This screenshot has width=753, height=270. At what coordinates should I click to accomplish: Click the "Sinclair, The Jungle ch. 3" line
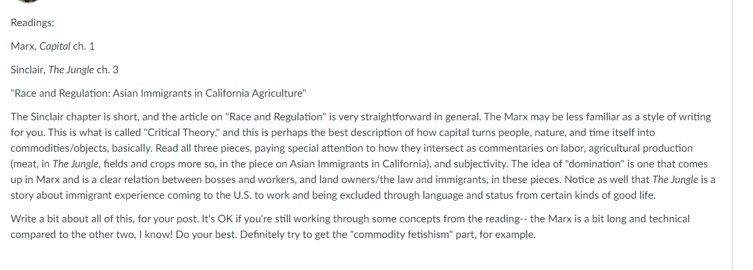[x=64, y=69]
